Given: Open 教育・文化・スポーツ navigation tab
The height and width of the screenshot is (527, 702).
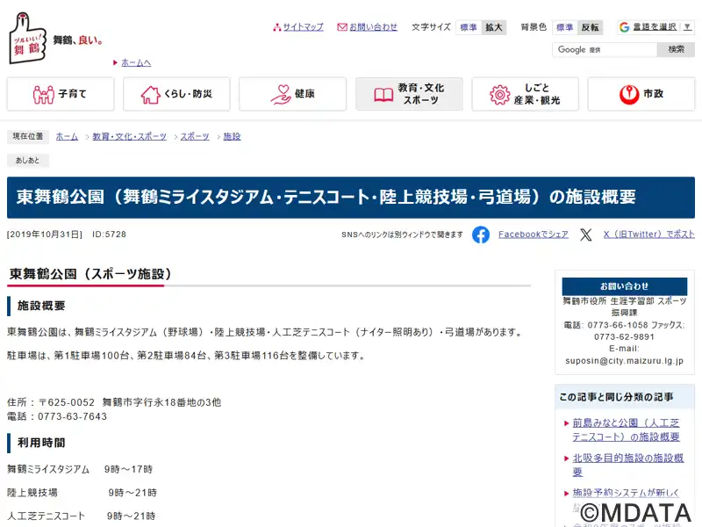Looking at the screenshot, I should [409, 94].
